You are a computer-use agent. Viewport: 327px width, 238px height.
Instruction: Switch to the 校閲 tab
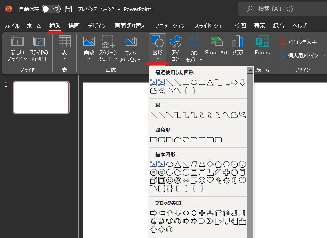[240, 26]
